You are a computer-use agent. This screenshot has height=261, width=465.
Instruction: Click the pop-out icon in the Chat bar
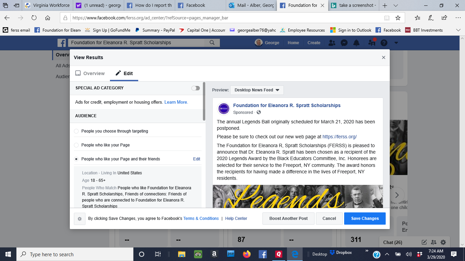coord(424,242)
